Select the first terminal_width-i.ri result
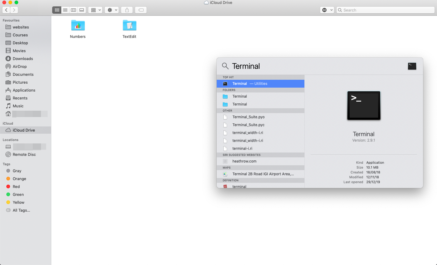 [x=260, y=133]
